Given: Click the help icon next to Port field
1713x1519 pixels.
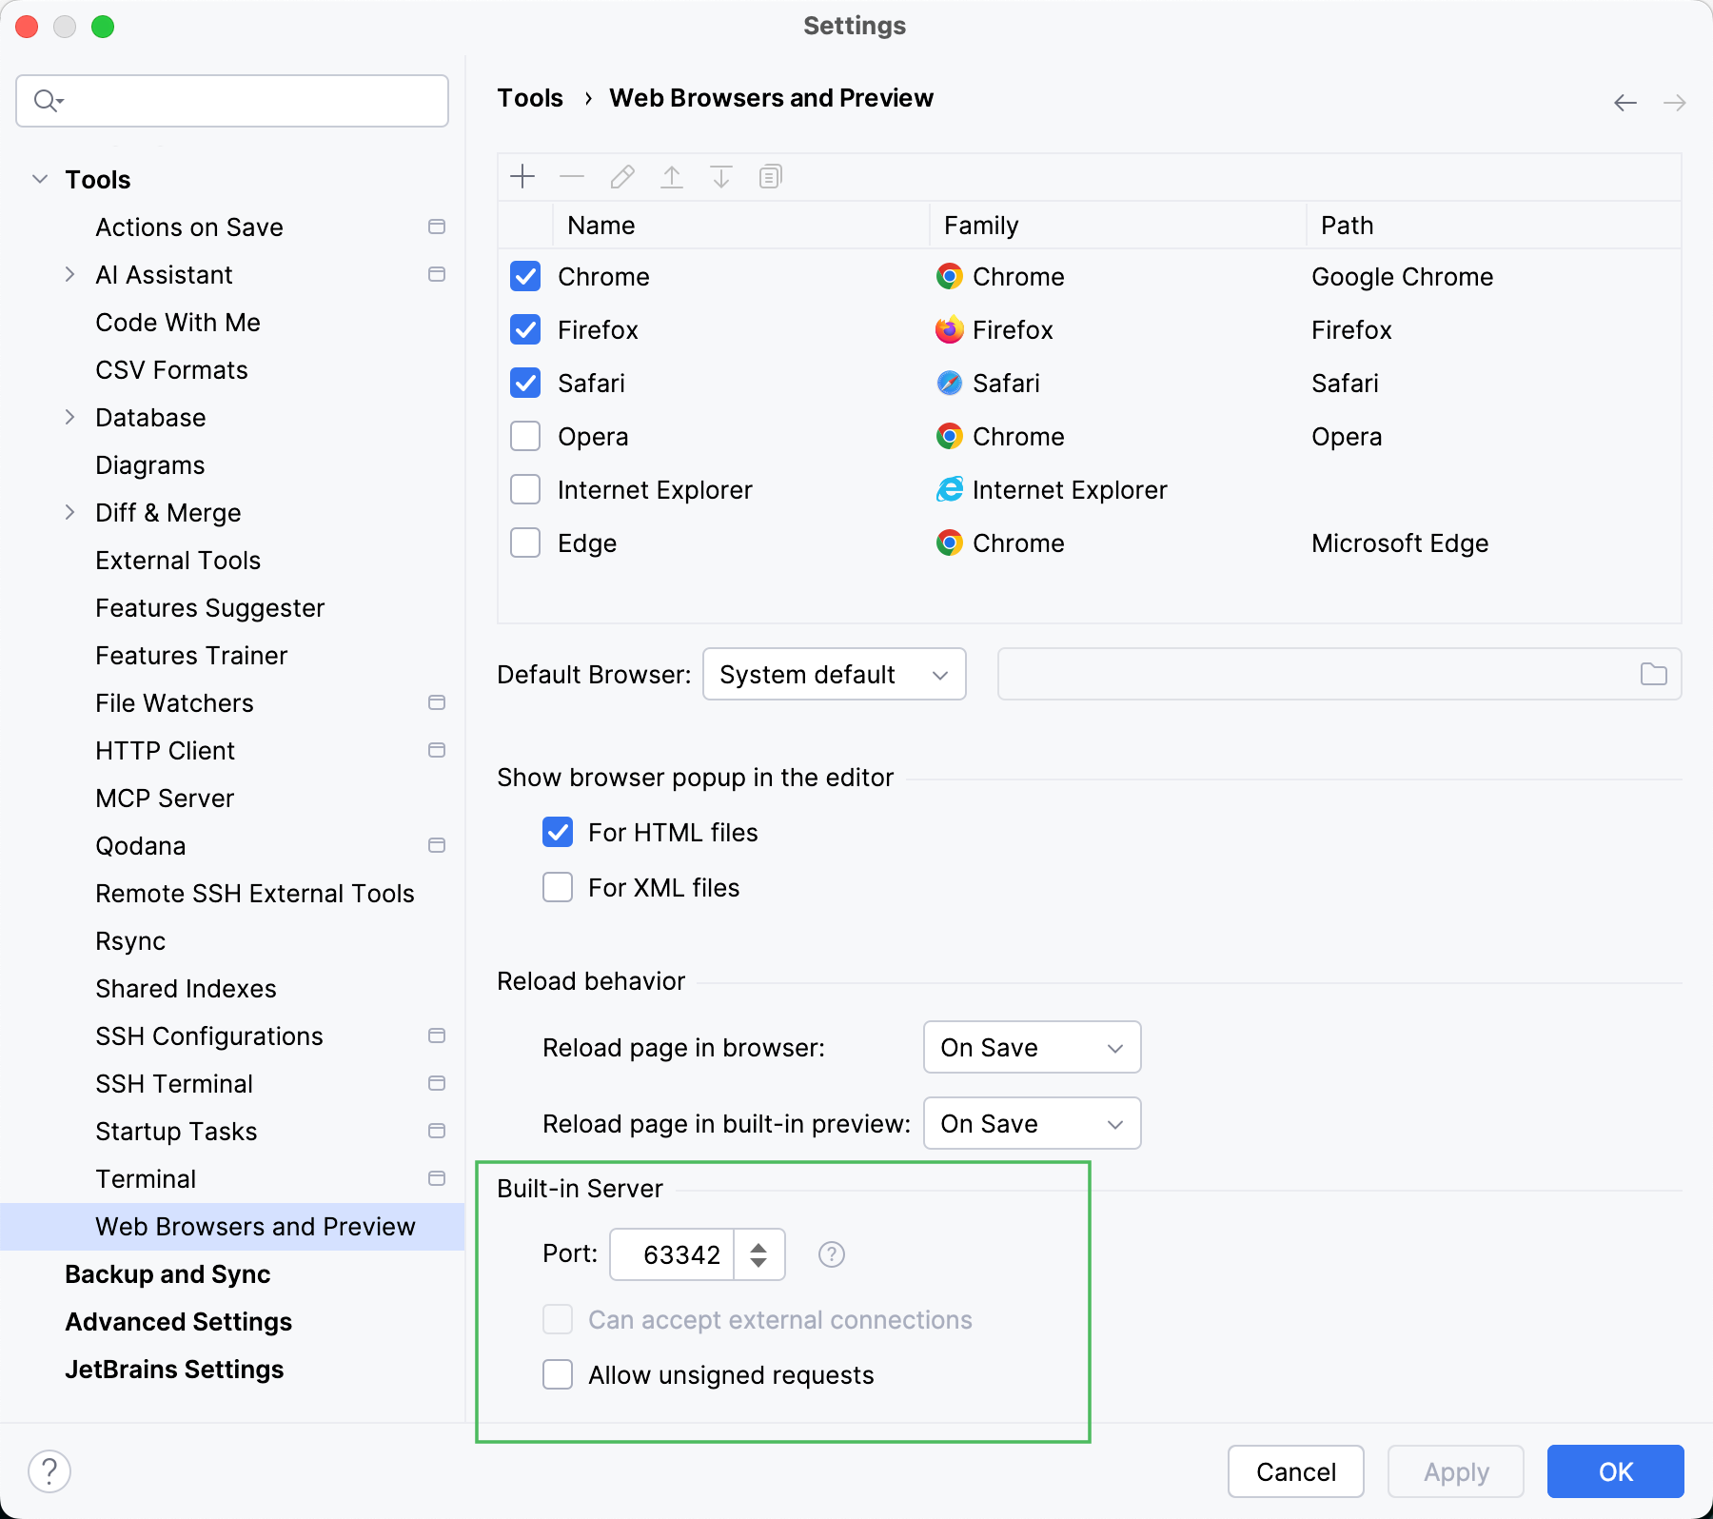Looking at the screenshot, I should click(831, 1254).
